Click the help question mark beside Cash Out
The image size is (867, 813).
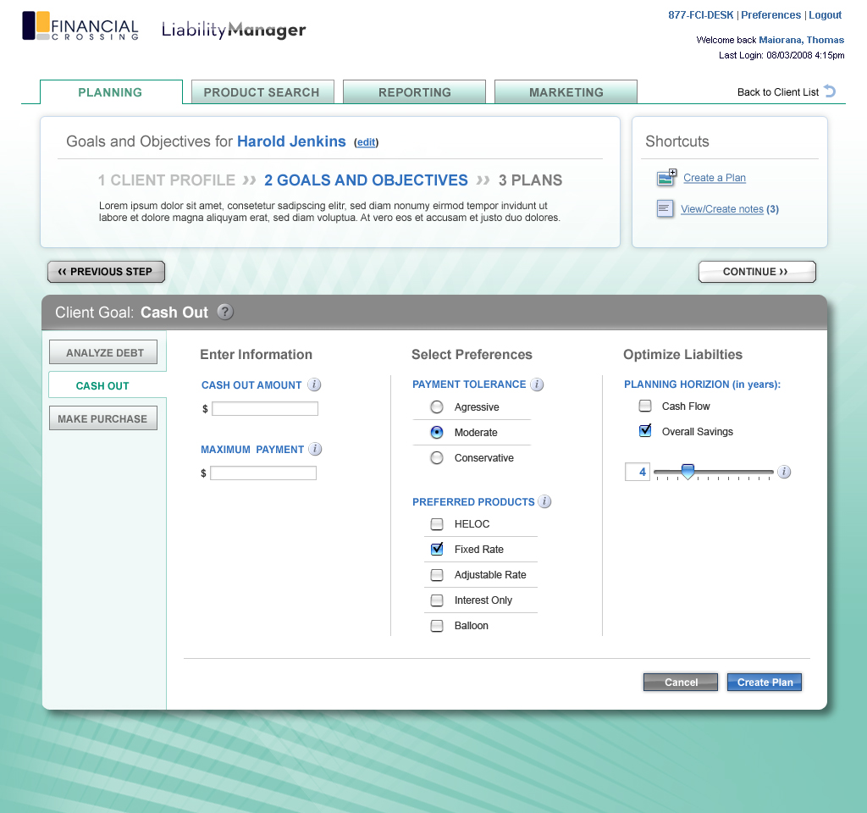(x=224, y=312)
